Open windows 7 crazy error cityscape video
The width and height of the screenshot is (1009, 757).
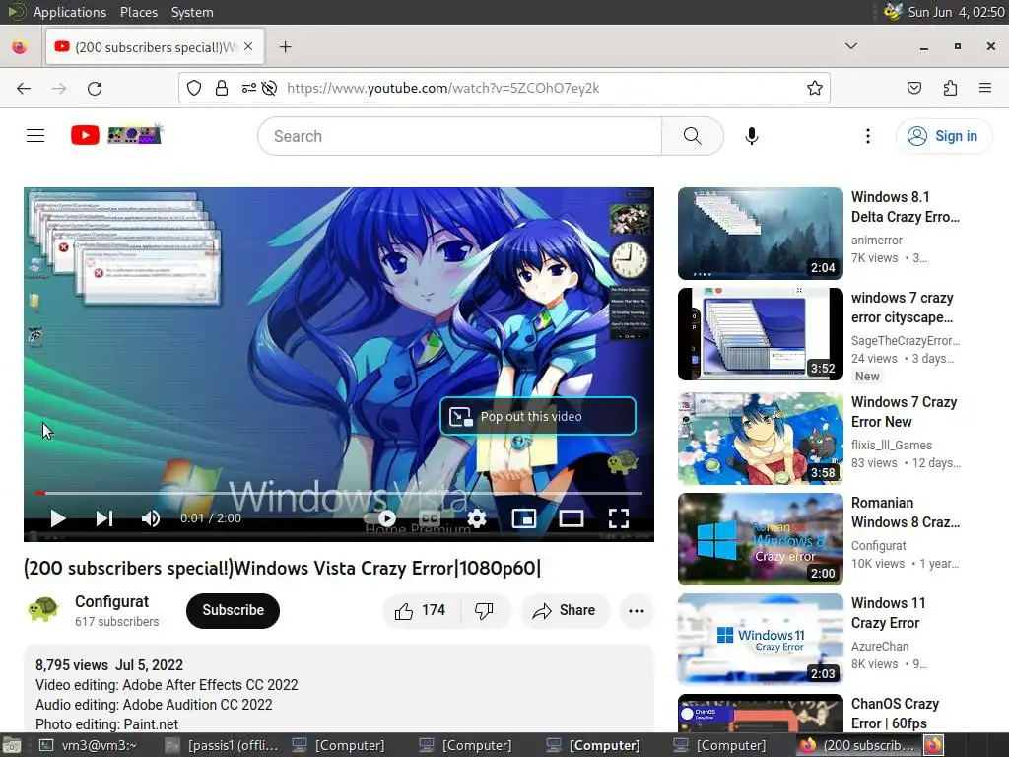pos(903,308)
